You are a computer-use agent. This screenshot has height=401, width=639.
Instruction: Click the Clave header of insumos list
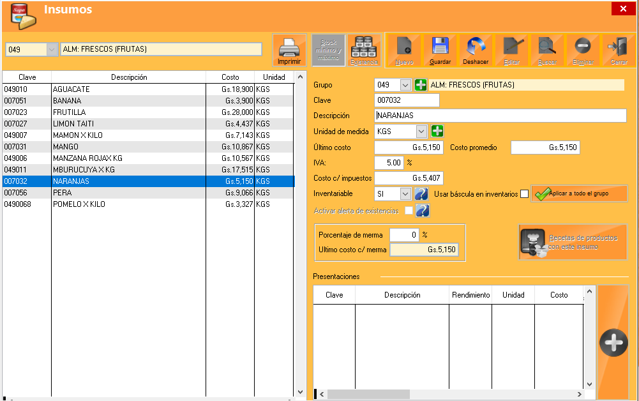(27, 77)
